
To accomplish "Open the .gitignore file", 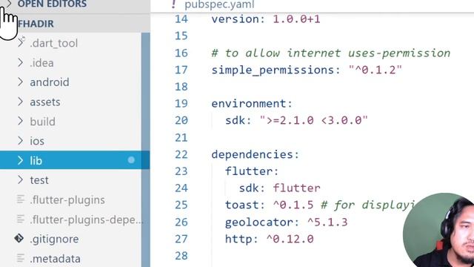I will coord(54,239).
